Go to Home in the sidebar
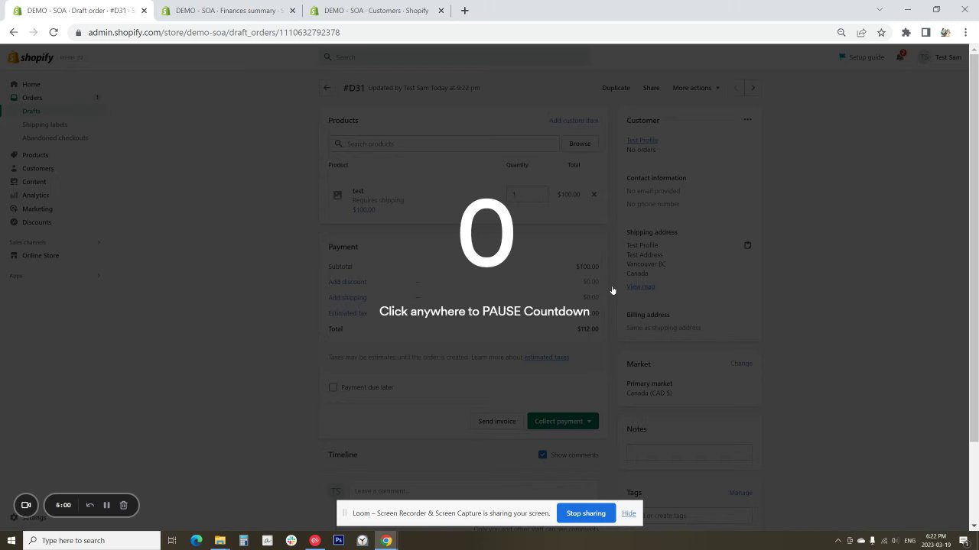Screen dimensions: 979x550 pos(31,84)
